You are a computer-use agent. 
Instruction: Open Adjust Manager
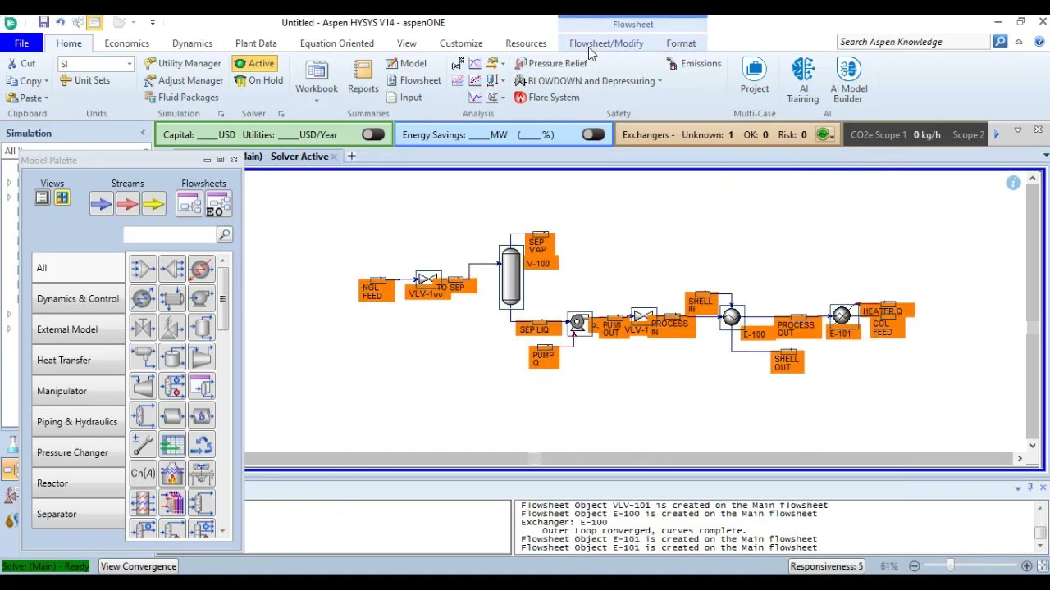tap(184, 80)
